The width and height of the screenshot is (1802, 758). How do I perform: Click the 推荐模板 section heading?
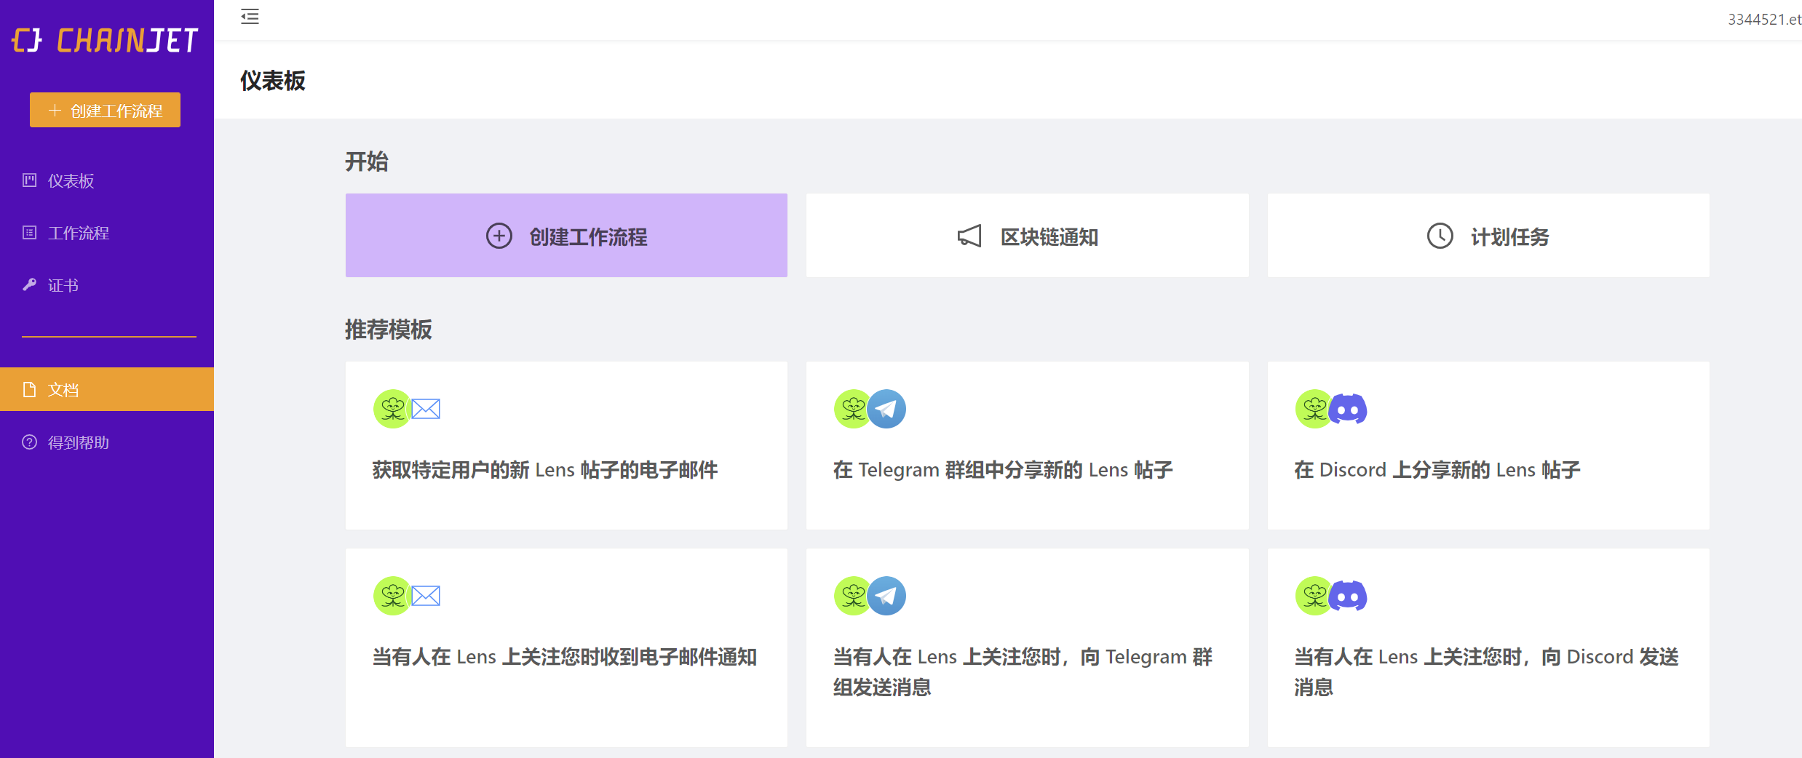389,330
